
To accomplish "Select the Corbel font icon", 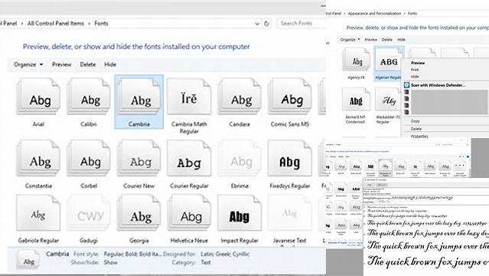I will coord(89,159).
